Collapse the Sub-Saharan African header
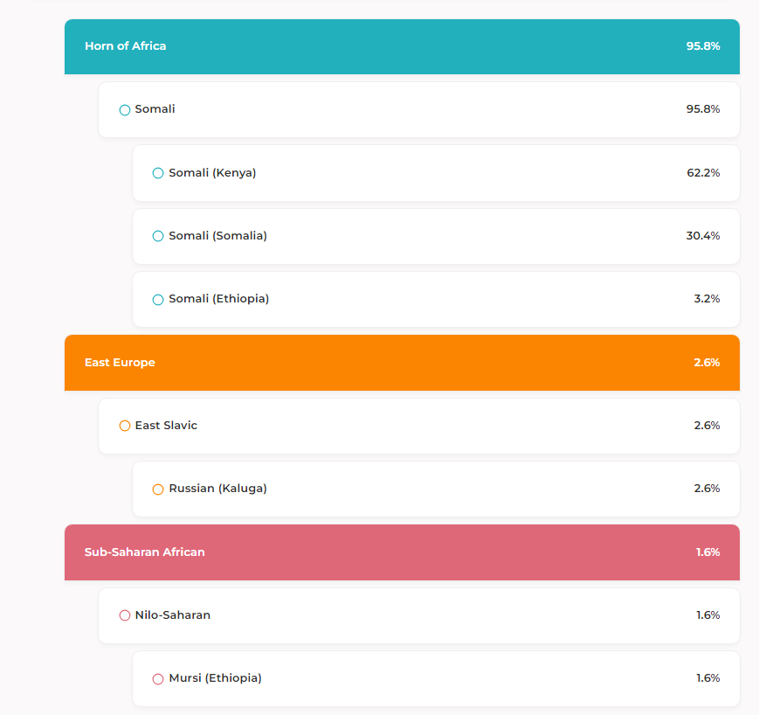 click(402, 552)
